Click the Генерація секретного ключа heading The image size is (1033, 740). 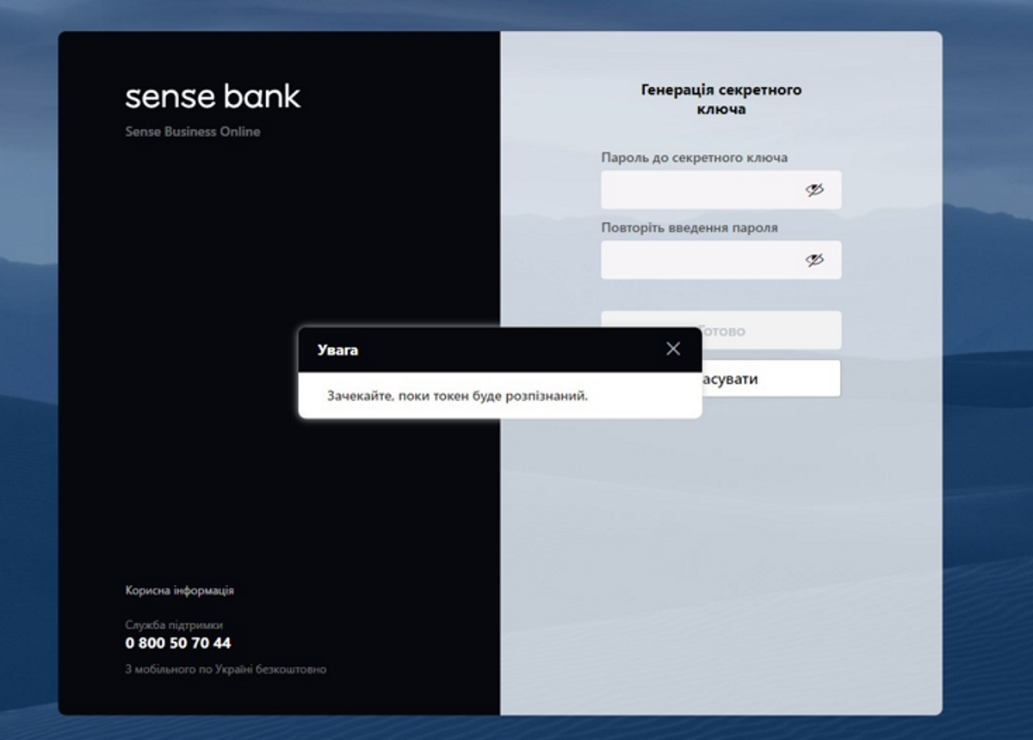(x=721, y=100)
